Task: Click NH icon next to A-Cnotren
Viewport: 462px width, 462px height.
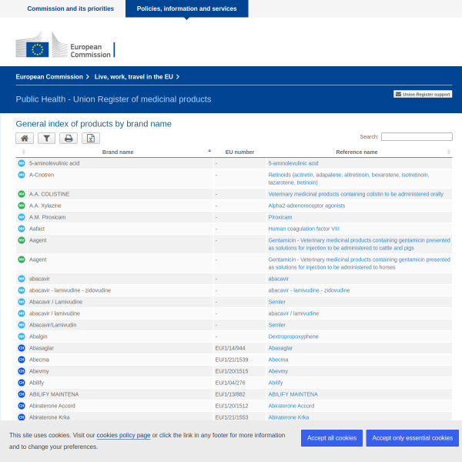Action: pos(22,175)
